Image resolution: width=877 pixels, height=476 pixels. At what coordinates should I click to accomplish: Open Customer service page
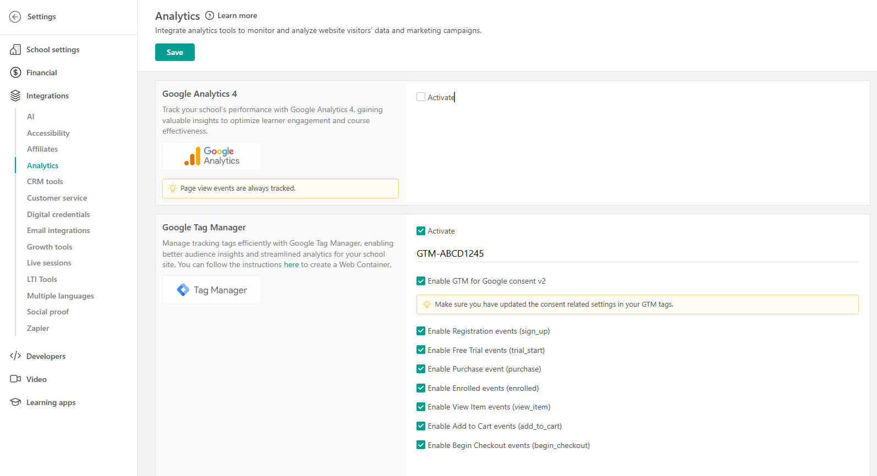tap(57, 198)
